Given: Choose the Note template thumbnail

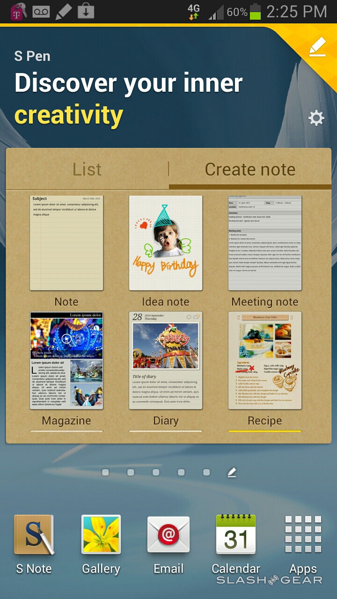Looking at the screenshot, I should click(66, 243).
